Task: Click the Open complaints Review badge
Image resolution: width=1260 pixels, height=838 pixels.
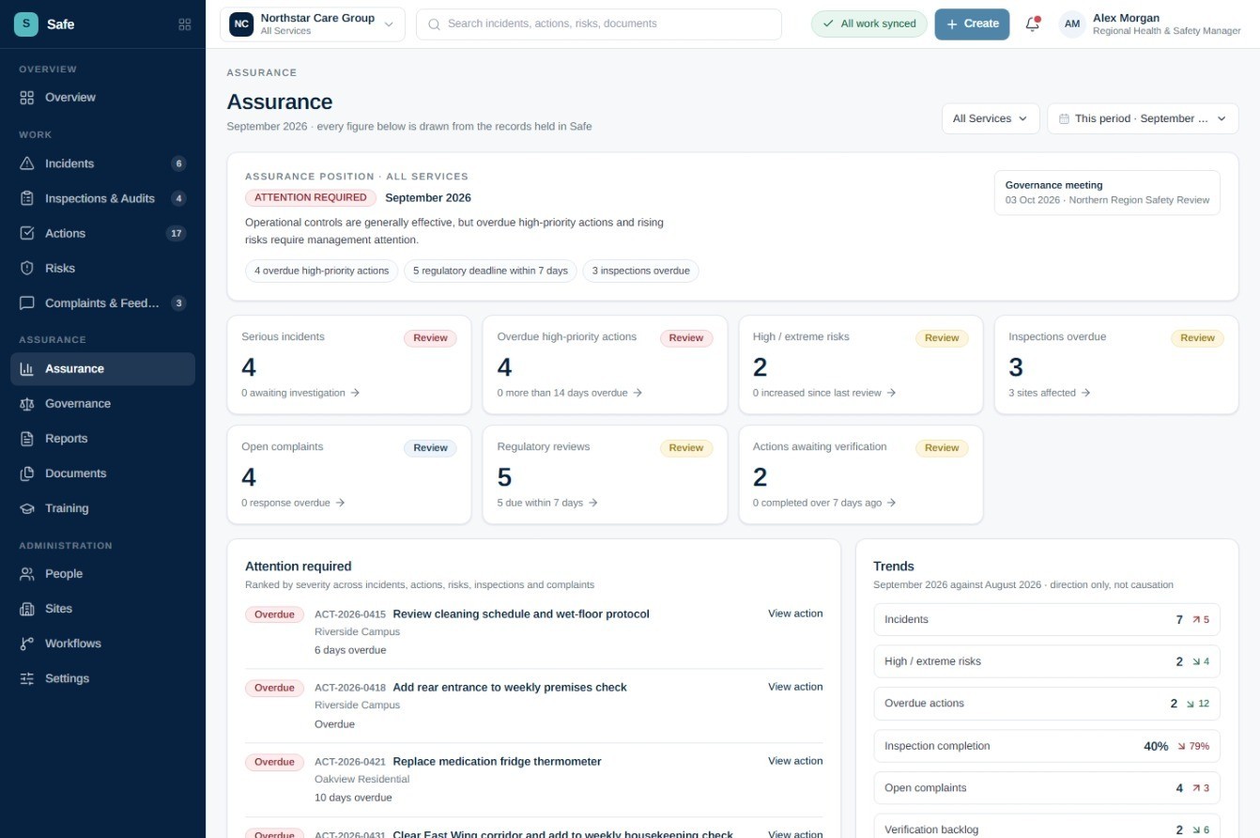Action: click(430, 448)
